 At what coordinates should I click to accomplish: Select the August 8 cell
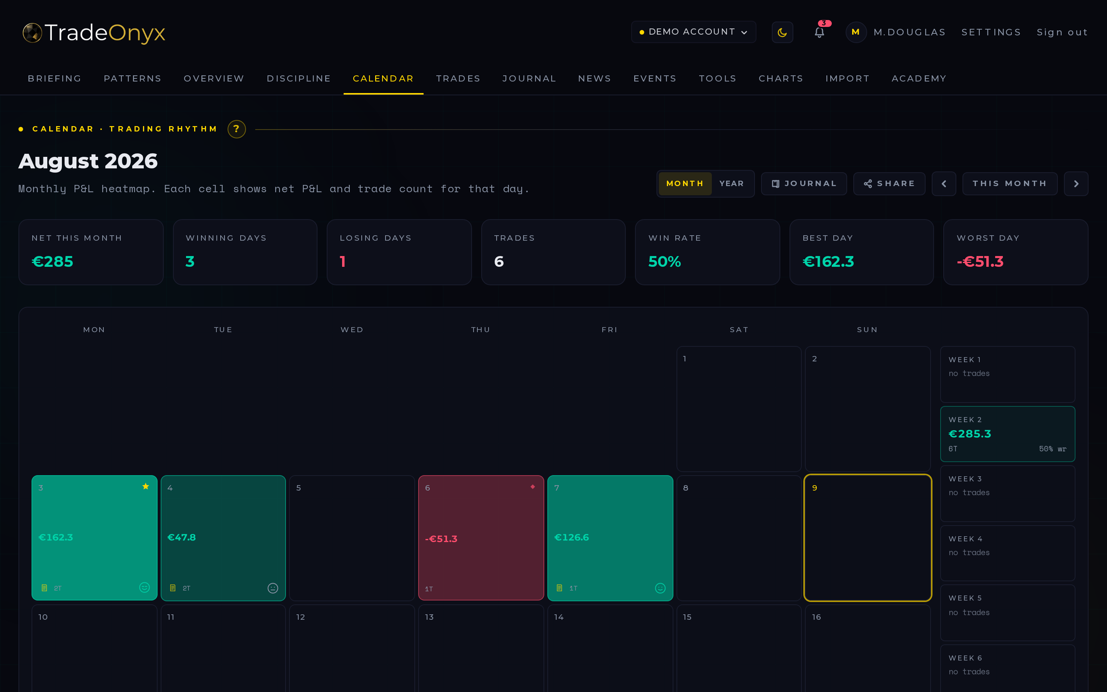point(739,538)
